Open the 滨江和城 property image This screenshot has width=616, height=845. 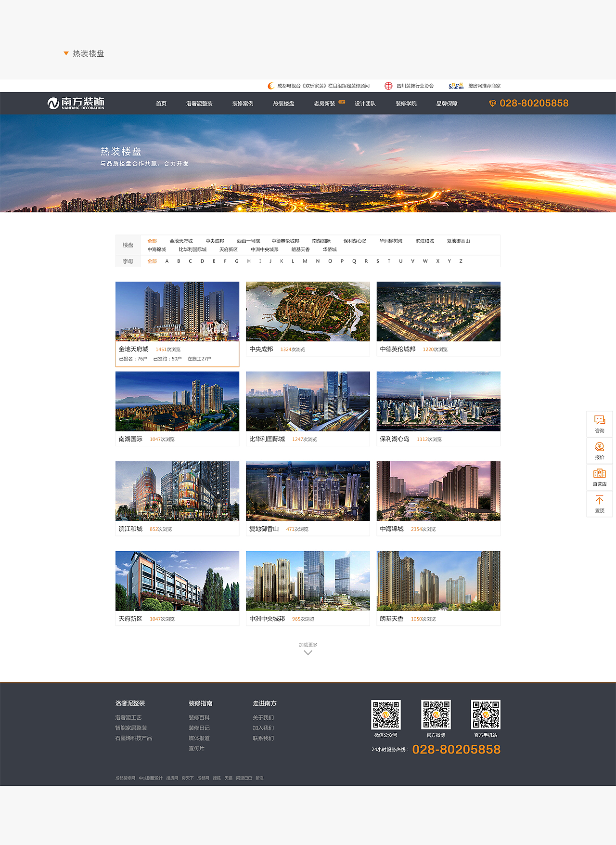[177, 491]
